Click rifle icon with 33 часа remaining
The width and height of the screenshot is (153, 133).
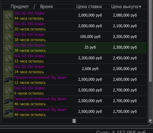coord(8,58)
